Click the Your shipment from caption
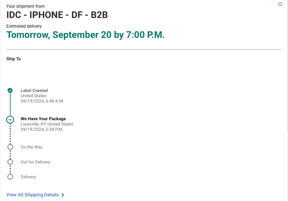Image resolution: width=288 pixels, height=201 pixels. pos(26,6)
